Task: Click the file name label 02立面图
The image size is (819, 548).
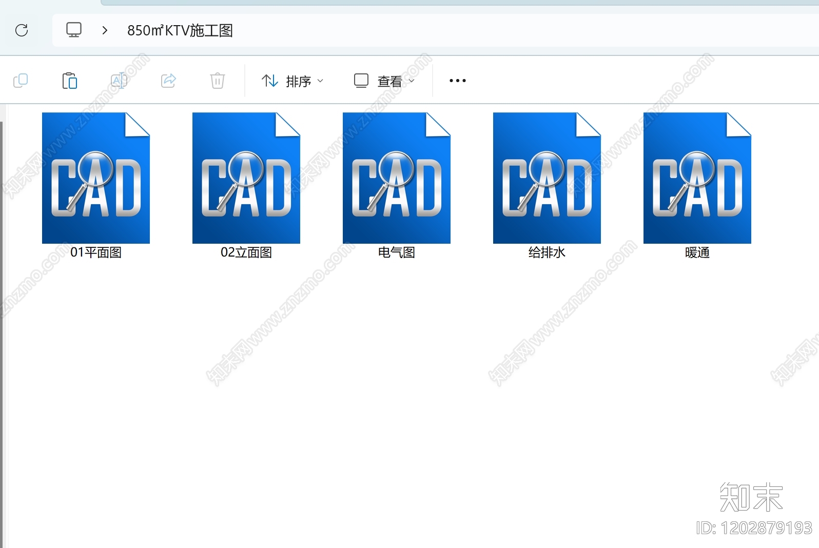Action: [246, 252]
